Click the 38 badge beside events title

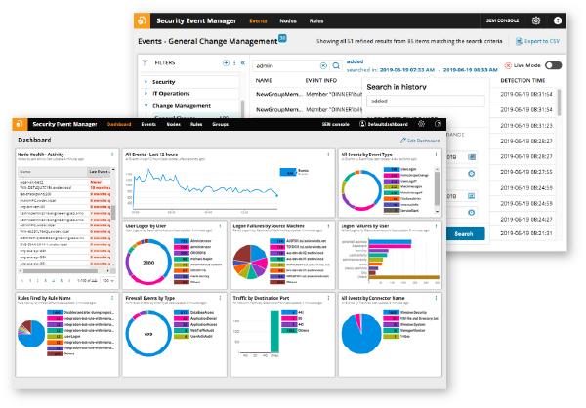tap(282, 38)
